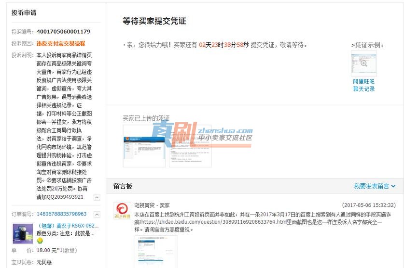The image size is (404, 268).
Task: Click the 宅视商贸 seller avatar logo
Action: (123, 210)
